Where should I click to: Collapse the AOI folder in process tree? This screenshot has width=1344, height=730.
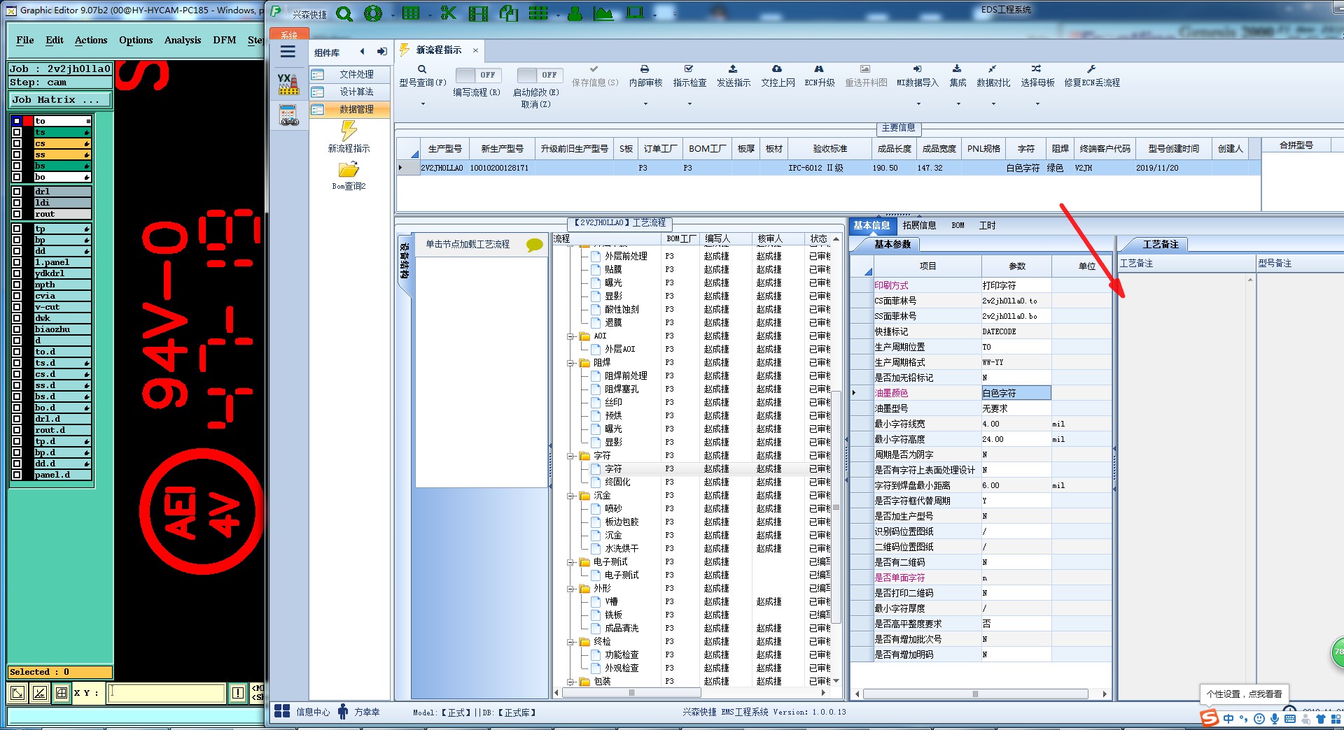tap(570, 336)
